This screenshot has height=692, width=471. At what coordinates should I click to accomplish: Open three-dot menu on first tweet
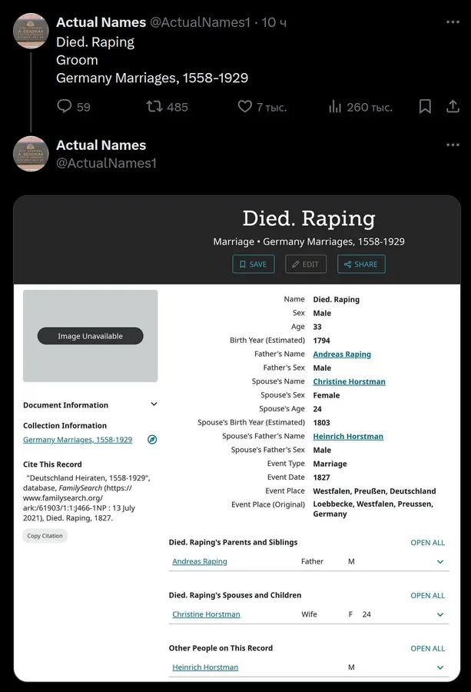[x=453, y=22]
